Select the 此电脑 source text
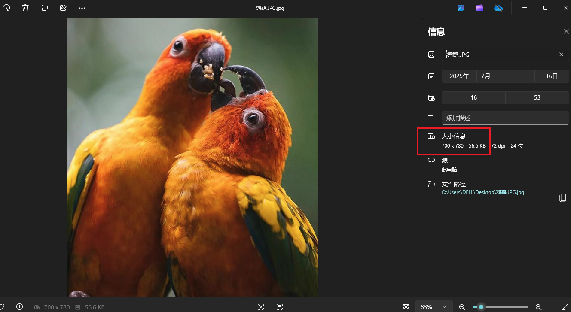Viewport: 571px width, 312px height. (x=449, y=170)
